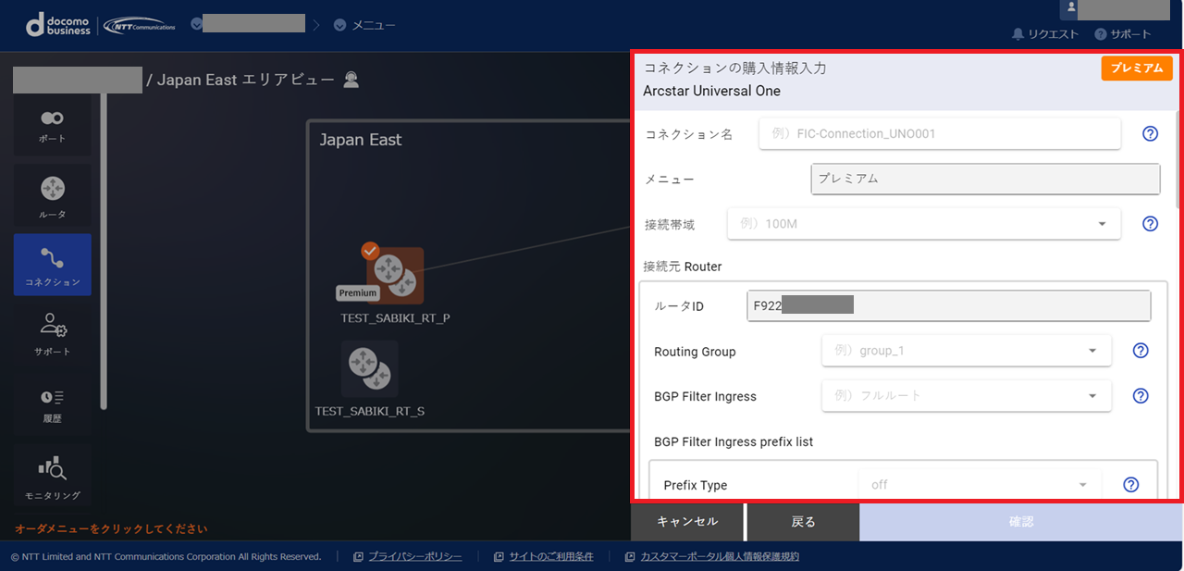Open the Routing Group dropdown
Screen dimensions: 1184x571
[966, 351]
